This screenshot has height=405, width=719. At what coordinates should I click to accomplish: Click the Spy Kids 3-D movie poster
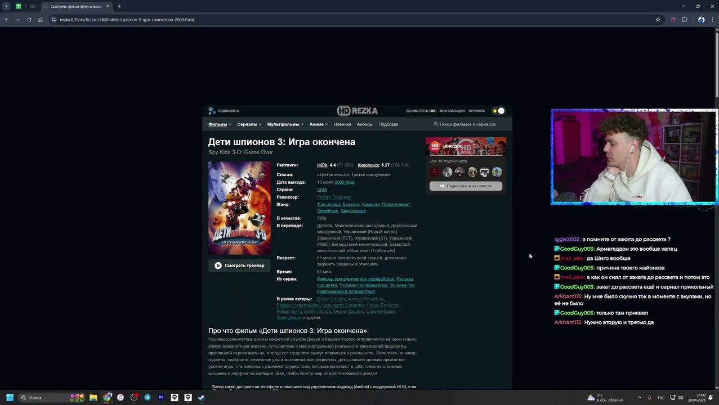tap(239, 208)
